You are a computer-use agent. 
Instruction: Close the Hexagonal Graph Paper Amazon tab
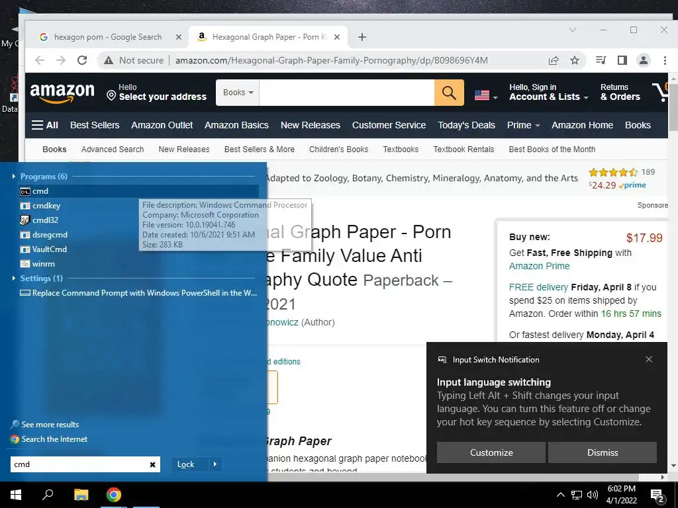tap(337, 37)
